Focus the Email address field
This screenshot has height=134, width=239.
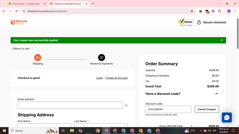tap(70, 105)
